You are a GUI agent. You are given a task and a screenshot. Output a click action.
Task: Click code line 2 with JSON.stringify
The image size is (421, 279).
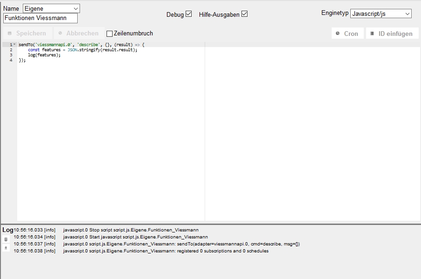click(x=82, y=50)
